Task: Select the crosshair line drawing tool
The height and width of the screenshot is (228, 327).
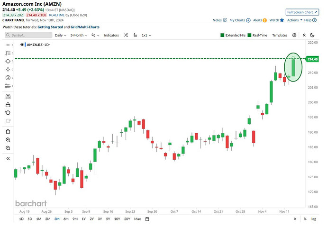Action: point(8,45)
